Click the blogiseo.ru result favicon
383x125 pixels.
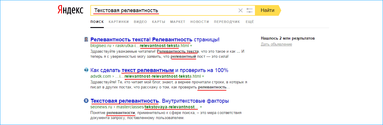pos(86,39)
